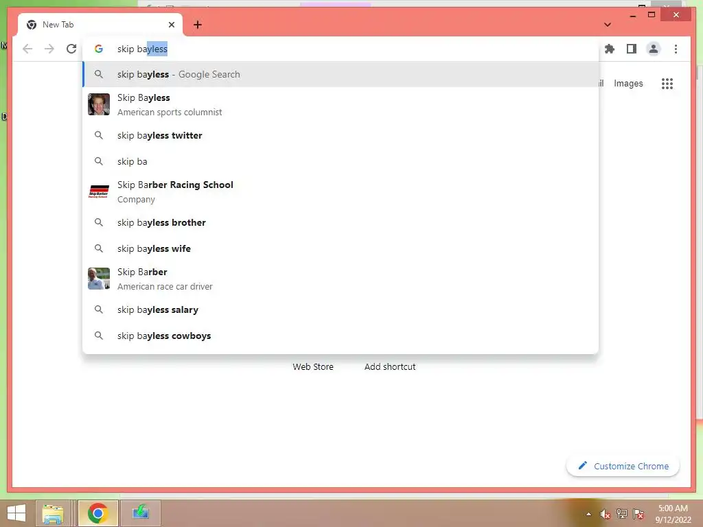703x527 pixels.
Task: Select 'skip bayless - Google Search' suggestion
Action: (x=341, y=74)
